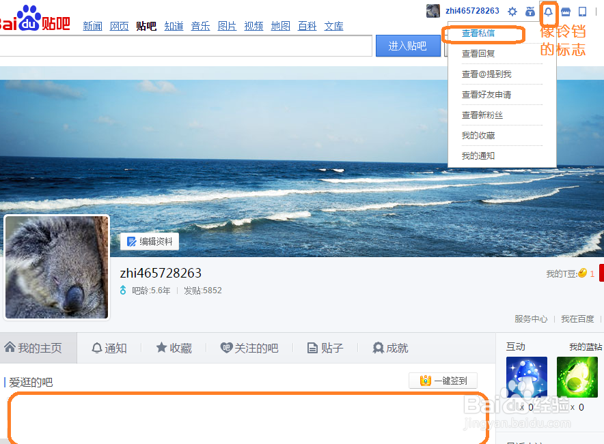Open the 视频 navigation link

click(253, 26)
